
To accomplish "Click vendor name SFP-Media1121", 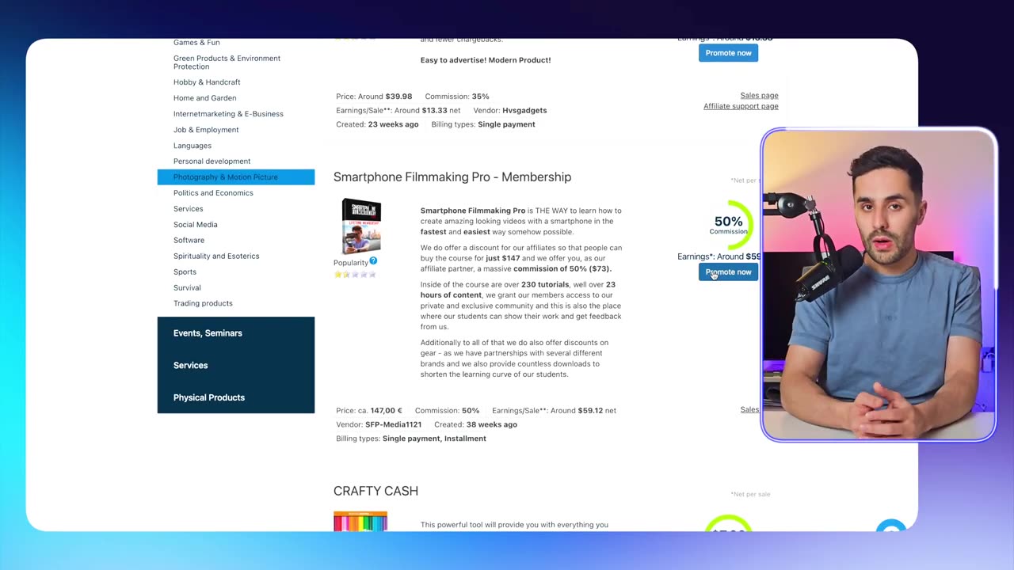I will pos(393,424).
